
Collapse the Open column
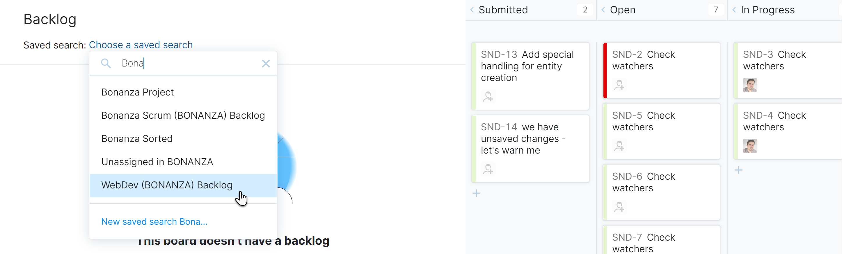point(603,10)
